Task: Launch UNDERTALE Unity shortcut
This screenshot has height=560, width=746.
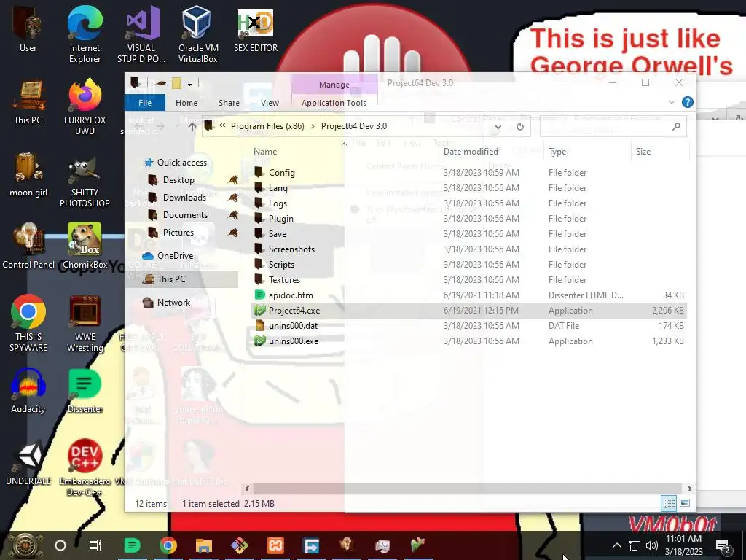Action: tap(28, 464)
